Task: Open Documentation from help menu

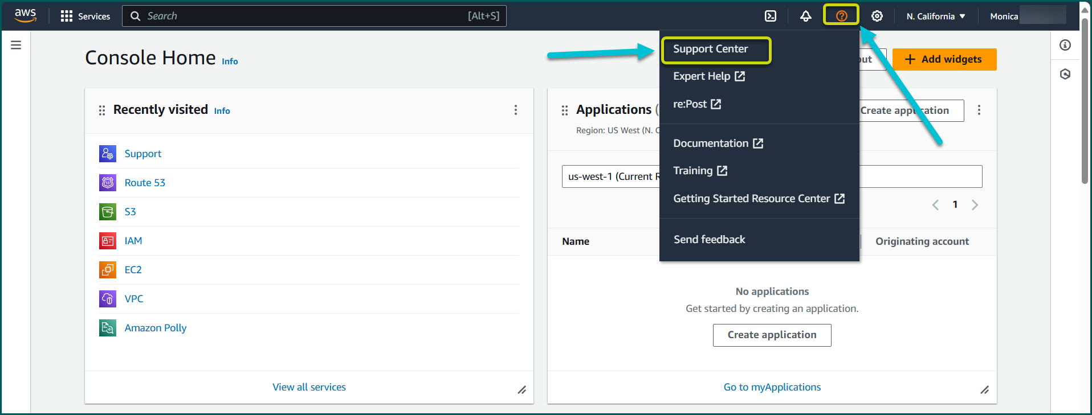Action: coord(718,143)
